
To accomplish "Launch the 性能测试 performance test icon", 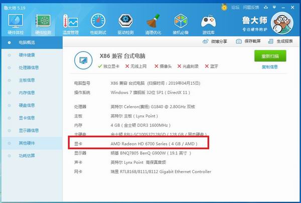I will pyautogui.click(x=98, y=25).
